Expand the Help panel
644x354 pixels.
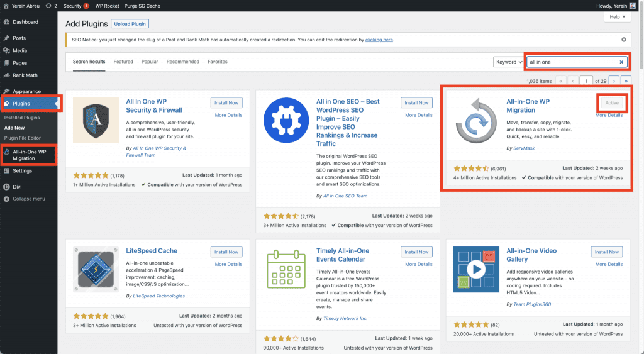(x=617, y=17)
